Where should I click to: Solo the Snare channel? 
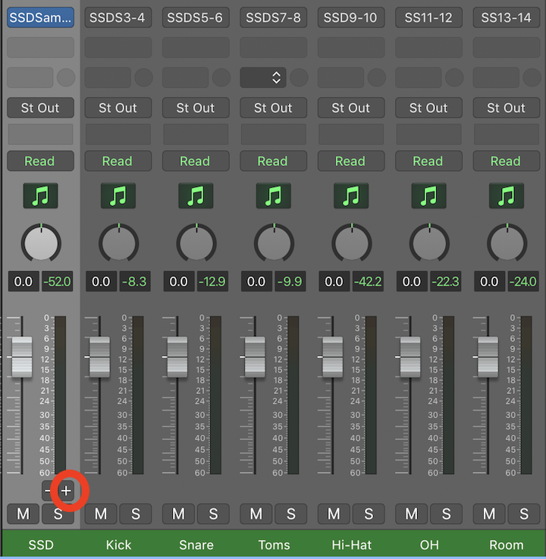click(x=213, y=514)
